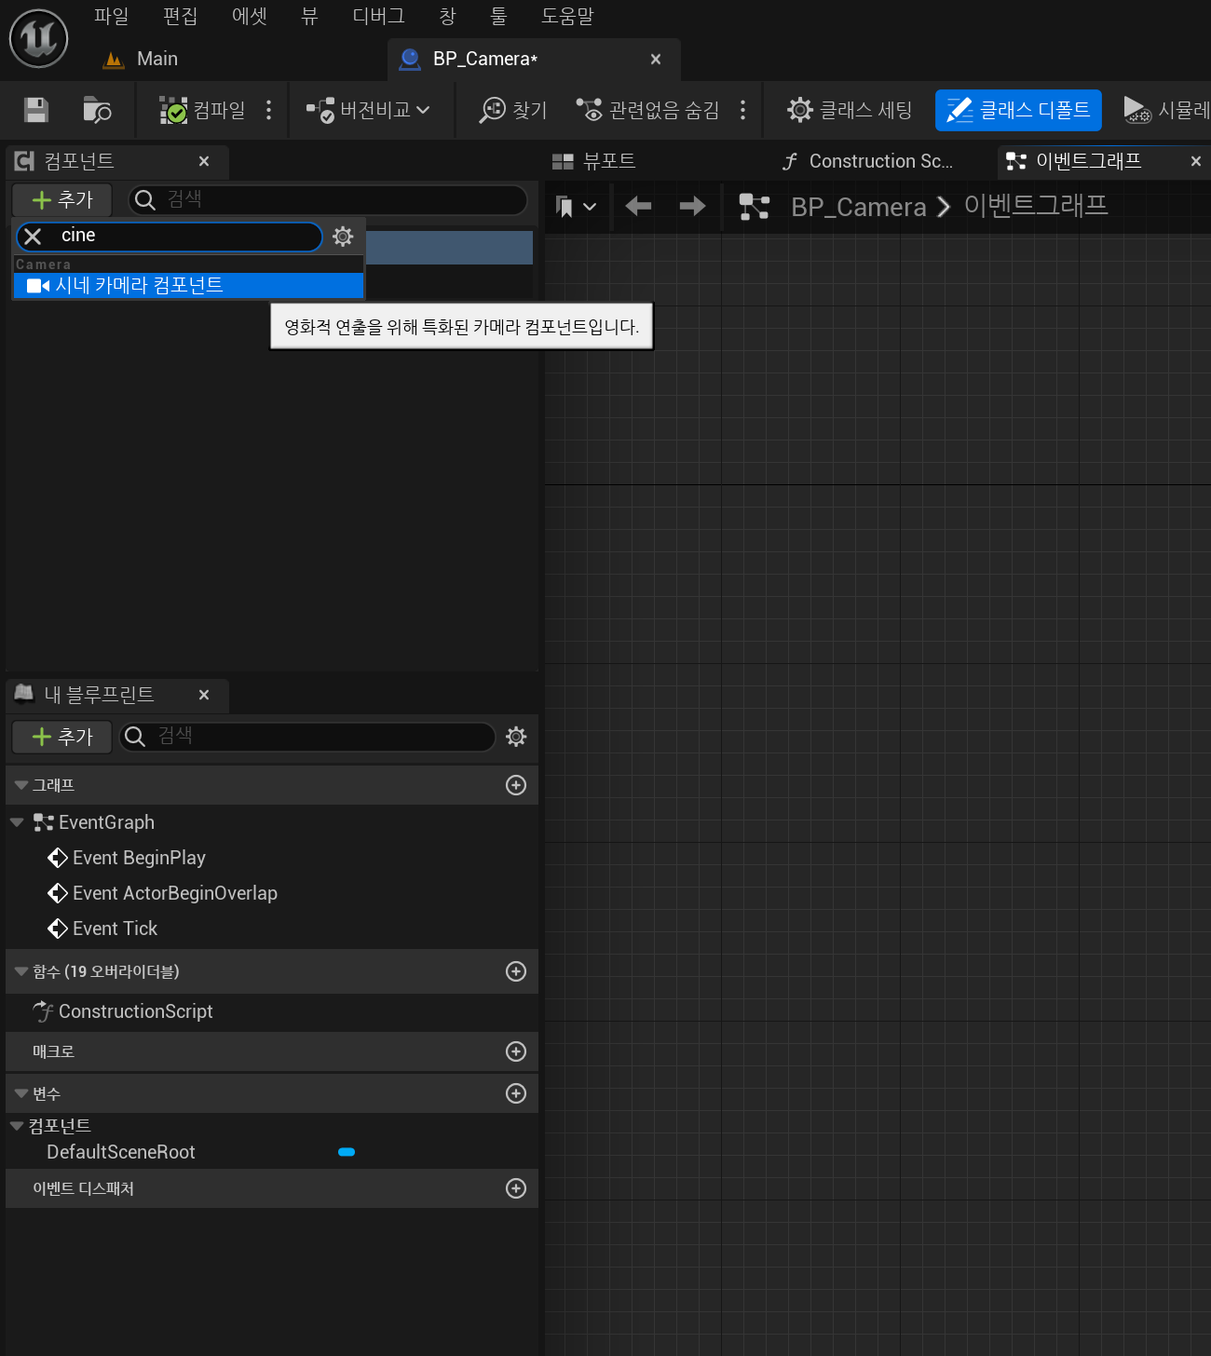Screen dimensions: 1211x1356
Task: Collapse the 컴포넌트 variables category
Action: point(17,1126)
